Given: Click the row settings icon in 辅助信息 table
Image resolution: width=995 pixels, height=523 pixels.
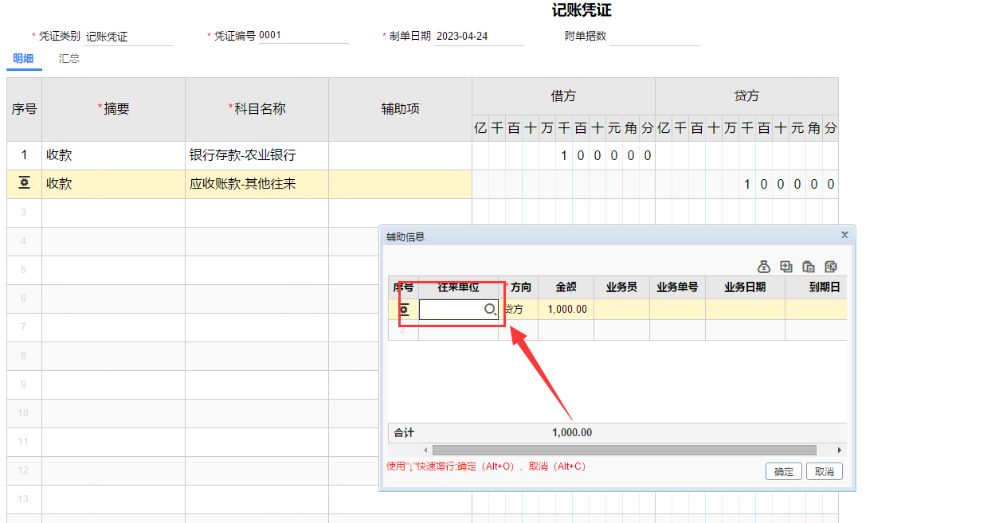Looking at the screenshot, I should click(x=404, y=309).
